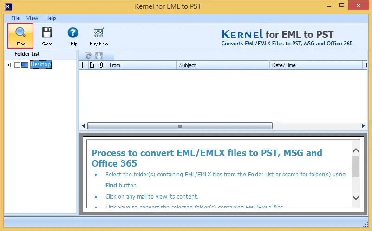Open the Help menu
Viewport: 372px width, 231px height.
click(x=51, y=18)
